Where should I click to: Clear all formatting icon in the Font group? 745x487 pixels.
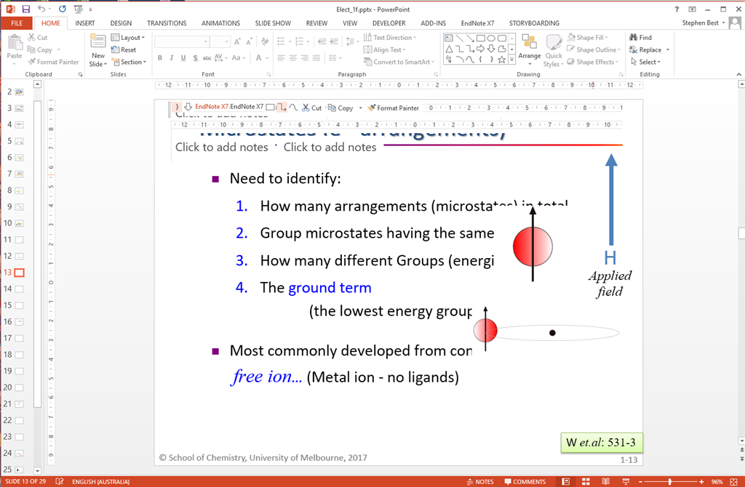pyautogui.click(x=265, y=41)
